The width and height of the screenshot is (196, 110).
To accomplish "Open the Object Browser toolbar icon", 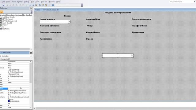I will [46, 5].
